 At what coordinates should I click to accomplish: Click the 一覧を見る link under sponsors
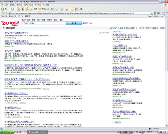[117, 122]
